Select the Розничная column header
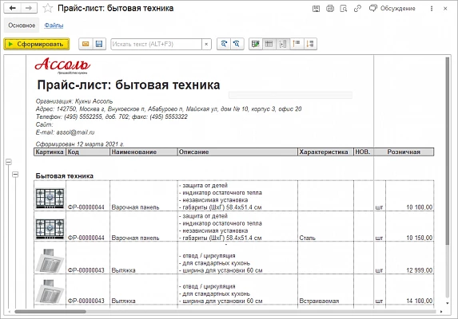The width and height of the screenshot is (458, 319). pos(404,152)
